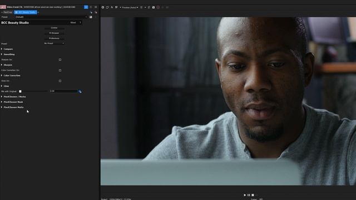Toggle the Glow On checkbox
Screen dimensions: 356x200
60,81
